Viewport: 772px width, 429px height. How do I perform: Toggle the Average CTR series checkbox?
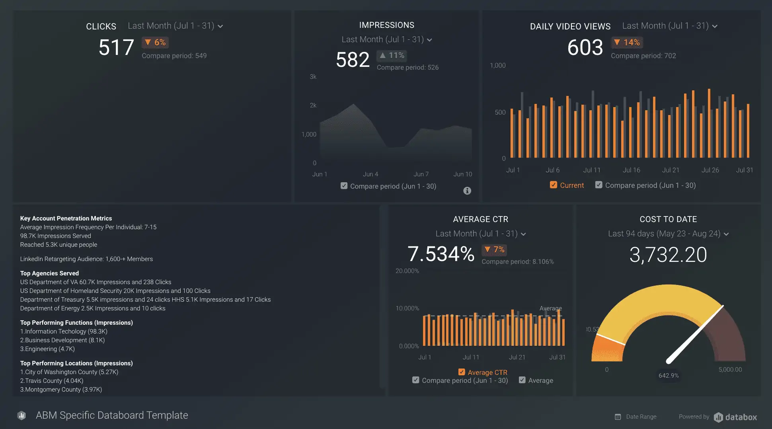(x=462, y=372)
